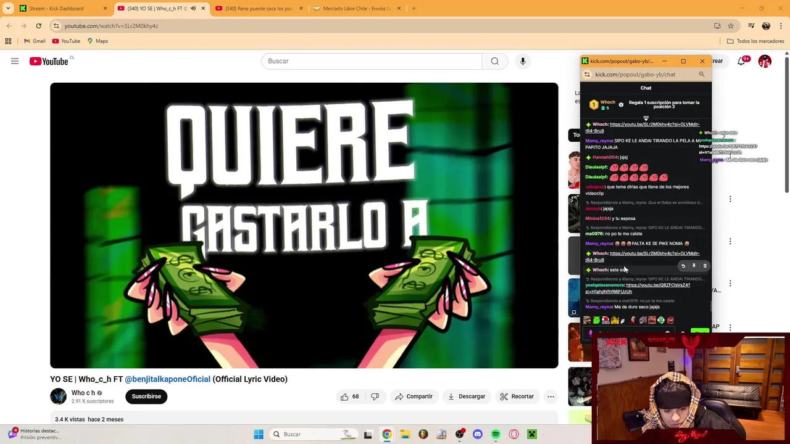Click the Windows taskbar Buscar search box
The width and height of the screenshot is (790, 444).
(314, 434)
